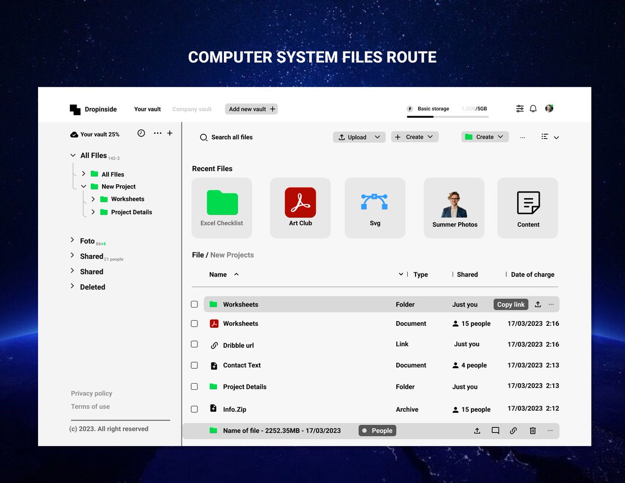This screenshot has height=483, width=625.
Task: Click the search magnifier icon
Action: [204, 137]
